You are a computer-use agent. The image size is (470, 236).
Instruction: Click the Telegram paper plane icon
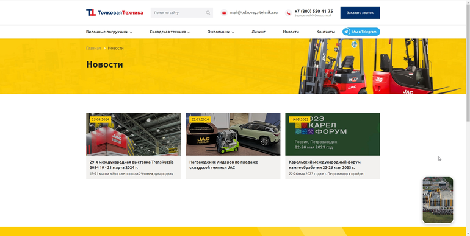tap(347, 32)
